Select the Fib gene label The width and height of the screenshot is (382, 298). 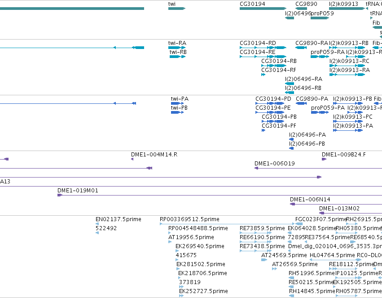pos(376,22)
